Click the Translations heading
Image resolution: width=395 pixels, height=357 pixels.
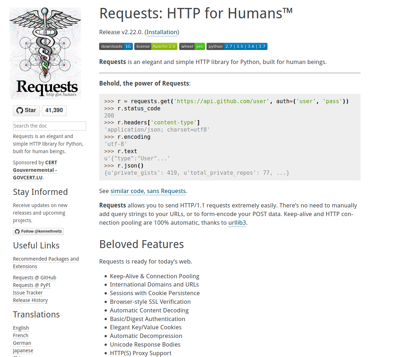[x=36, y=315]
